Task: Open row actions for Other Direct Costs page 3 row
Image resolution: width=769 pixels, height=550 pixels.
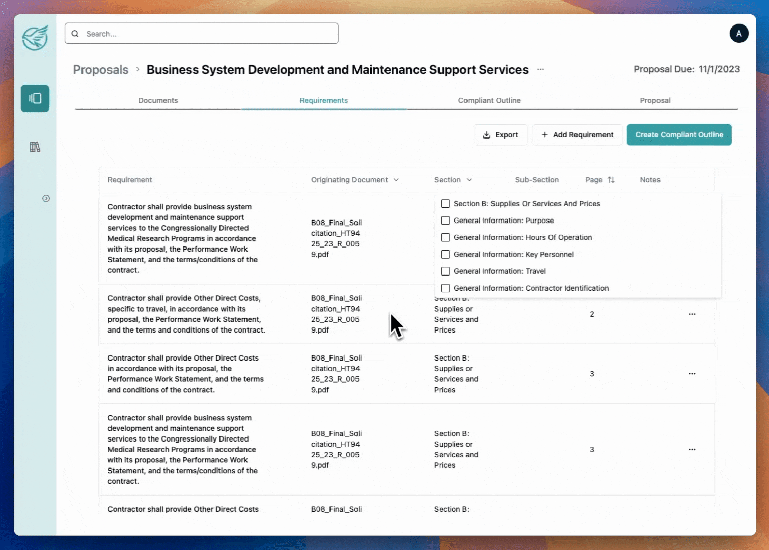Action: [x=692, y=374]
